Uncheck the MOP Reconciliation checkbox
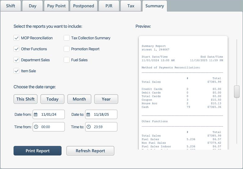 click(16, 38)
